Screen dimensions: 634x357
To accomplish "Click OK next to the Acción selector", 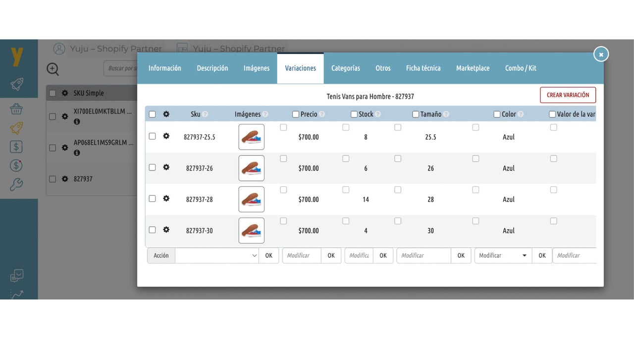I will point(268,255).
